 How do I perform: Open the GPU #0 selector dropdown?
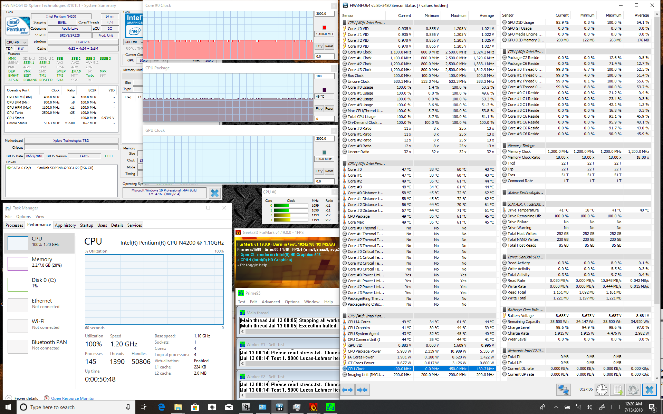(x=133, y=42)
